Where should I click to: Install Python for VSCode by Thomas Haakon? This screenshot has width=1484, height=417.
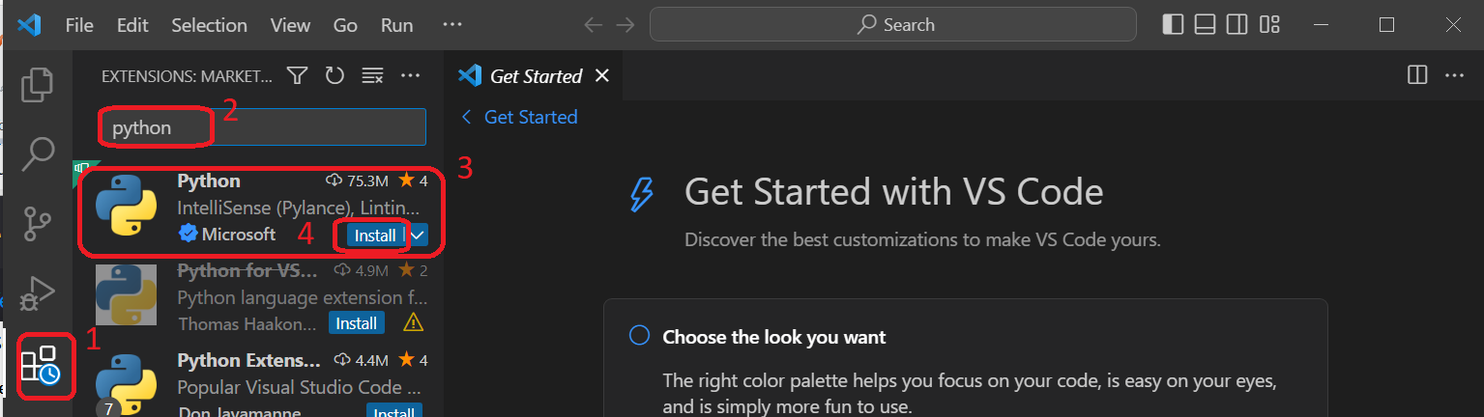point(357,322)
